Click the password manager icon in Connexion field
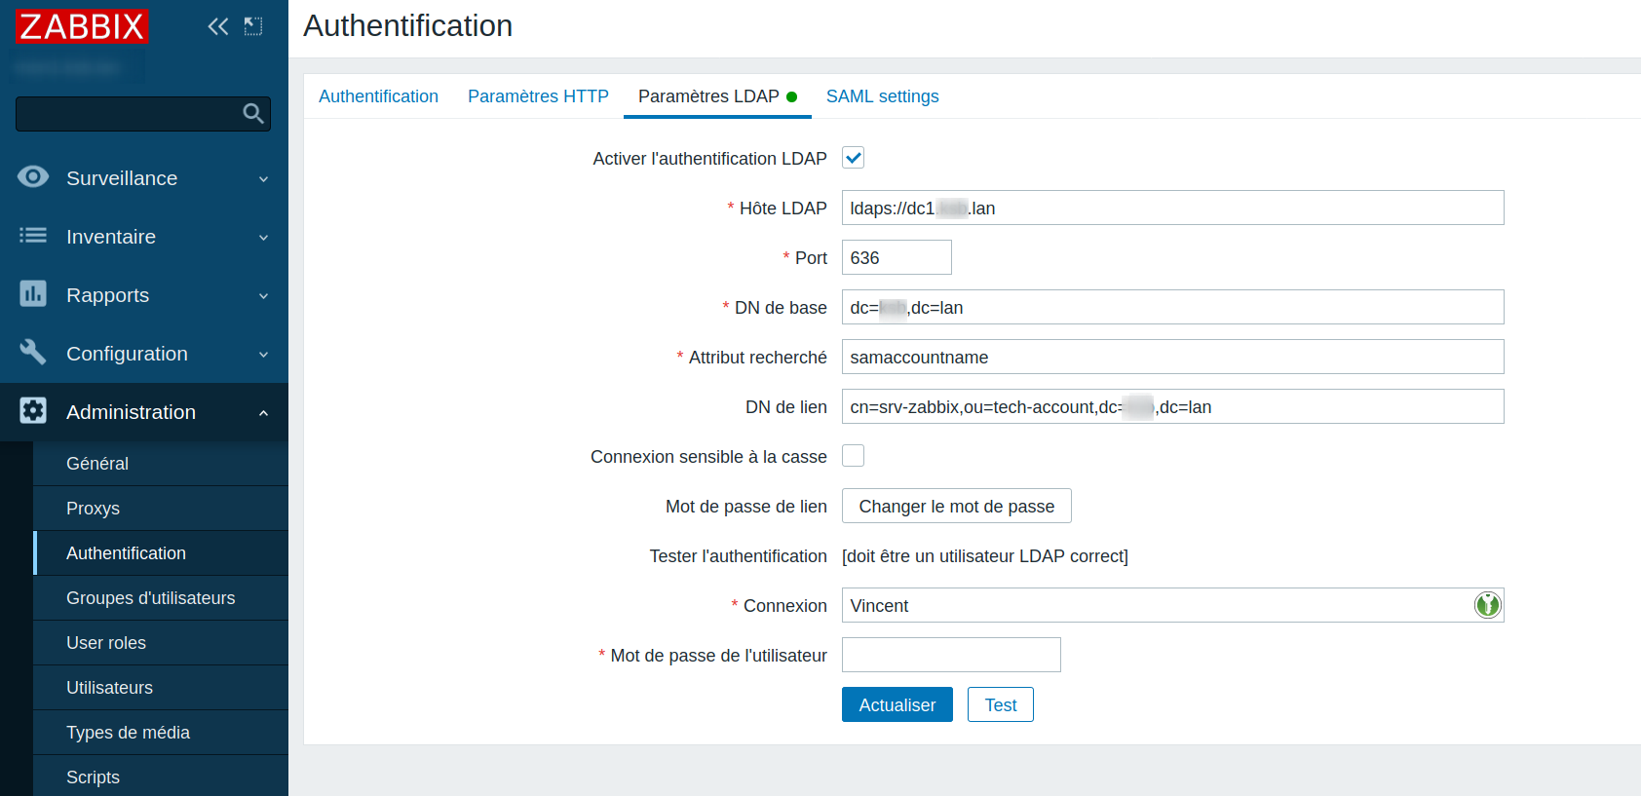Image resolution: width=1641 pixels, height=796 pixels. tap(1487, 605)
